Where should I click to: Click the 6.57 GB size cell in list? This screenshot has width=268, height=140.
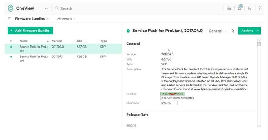(82, 47)
